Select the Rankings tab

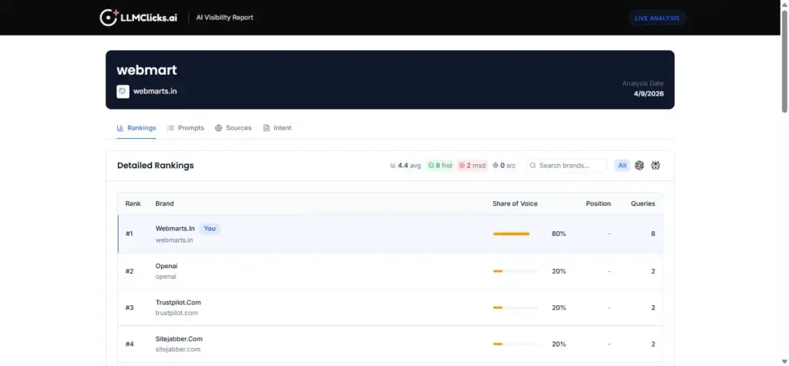pyautogui.click(x=136, y=128)
